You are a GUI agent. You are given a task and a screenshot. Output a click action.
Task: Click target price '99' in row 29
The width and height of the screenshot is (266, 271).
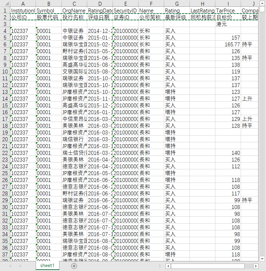pyautogui.click(x=228, y=200)
